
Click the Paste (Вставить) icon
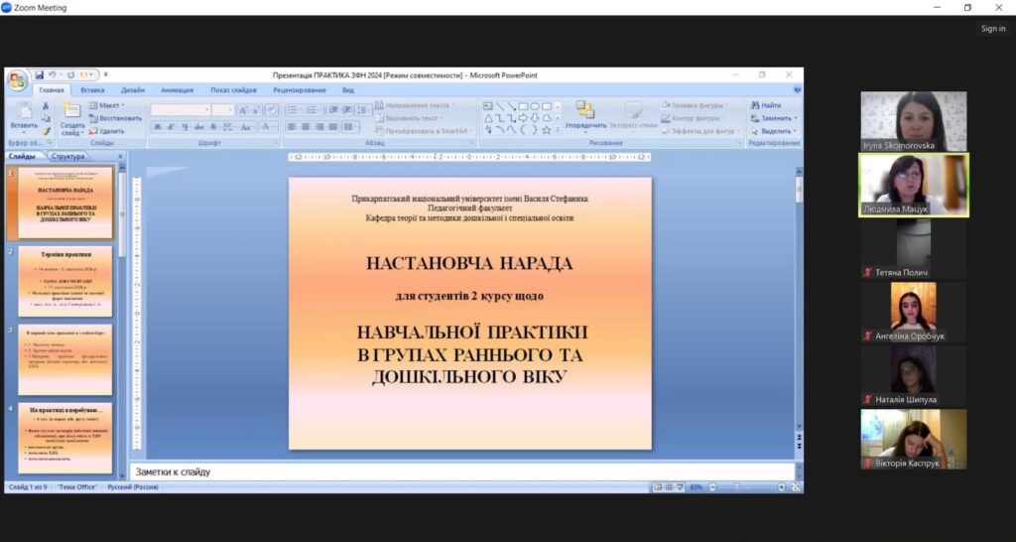coord(24,112)
